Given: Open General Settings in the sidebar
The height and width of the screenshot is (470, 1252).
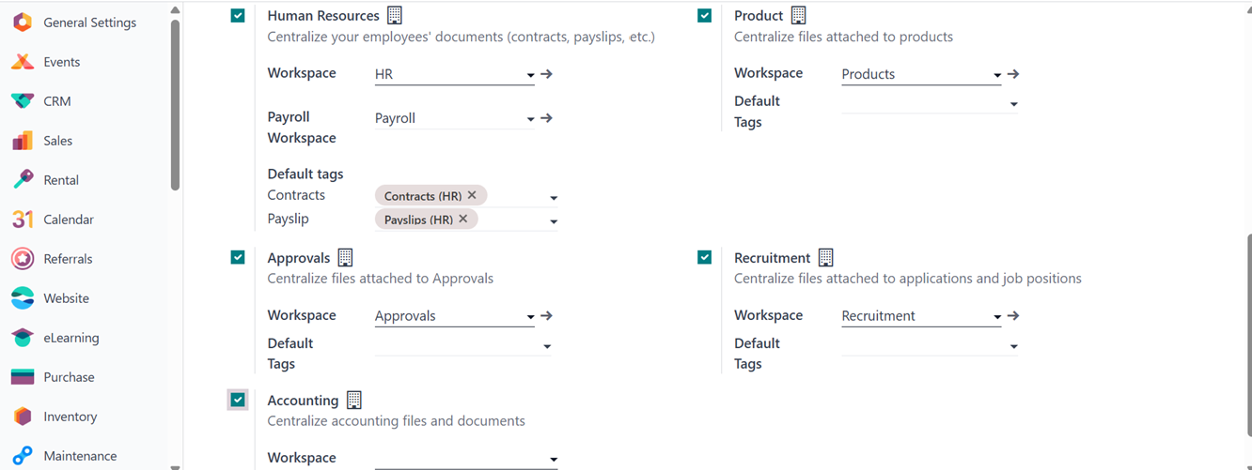Looking at the screenshot, I should (89, 23).
